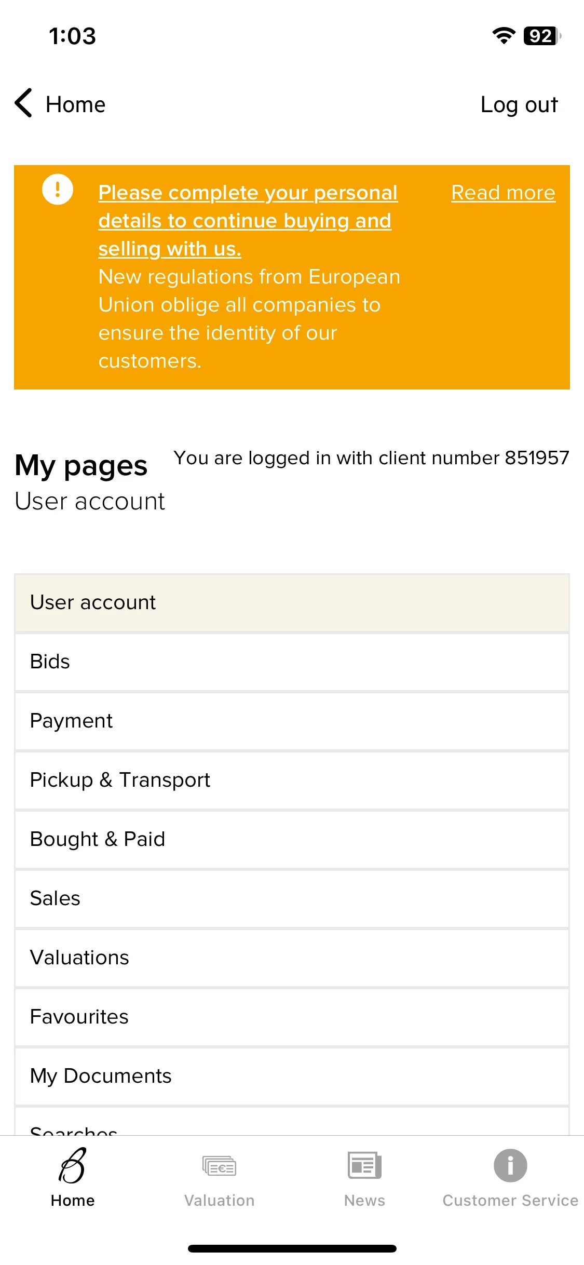This screenshot has height=1265, width=584.
Task: Open the News newspaper icon
Action: 364,1165
